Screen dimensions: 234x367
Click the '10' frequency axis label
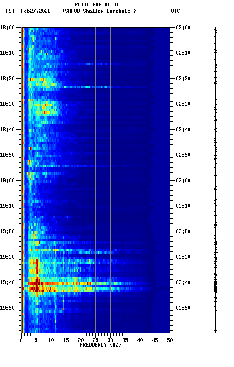pyautogui.click(x=51, y=340)
